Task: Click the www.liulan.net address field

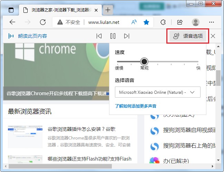Action: [x=104, y=22]
